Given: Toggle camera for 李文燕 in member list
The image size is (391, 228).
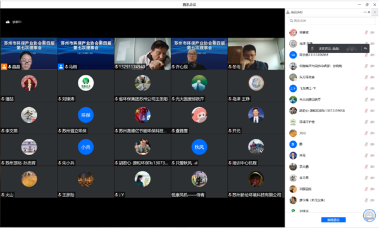Looking at the screenshot, I should (x=373, y=178).
